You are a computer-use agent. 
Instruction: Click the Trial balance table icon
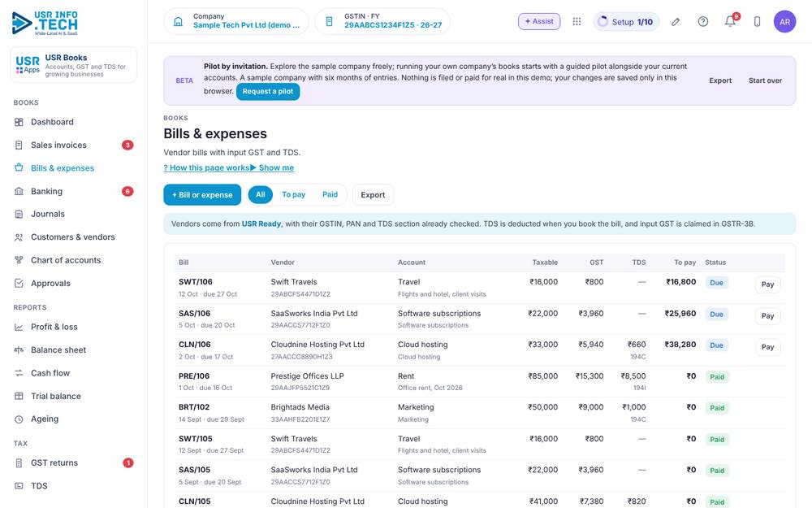click(19, 396)
